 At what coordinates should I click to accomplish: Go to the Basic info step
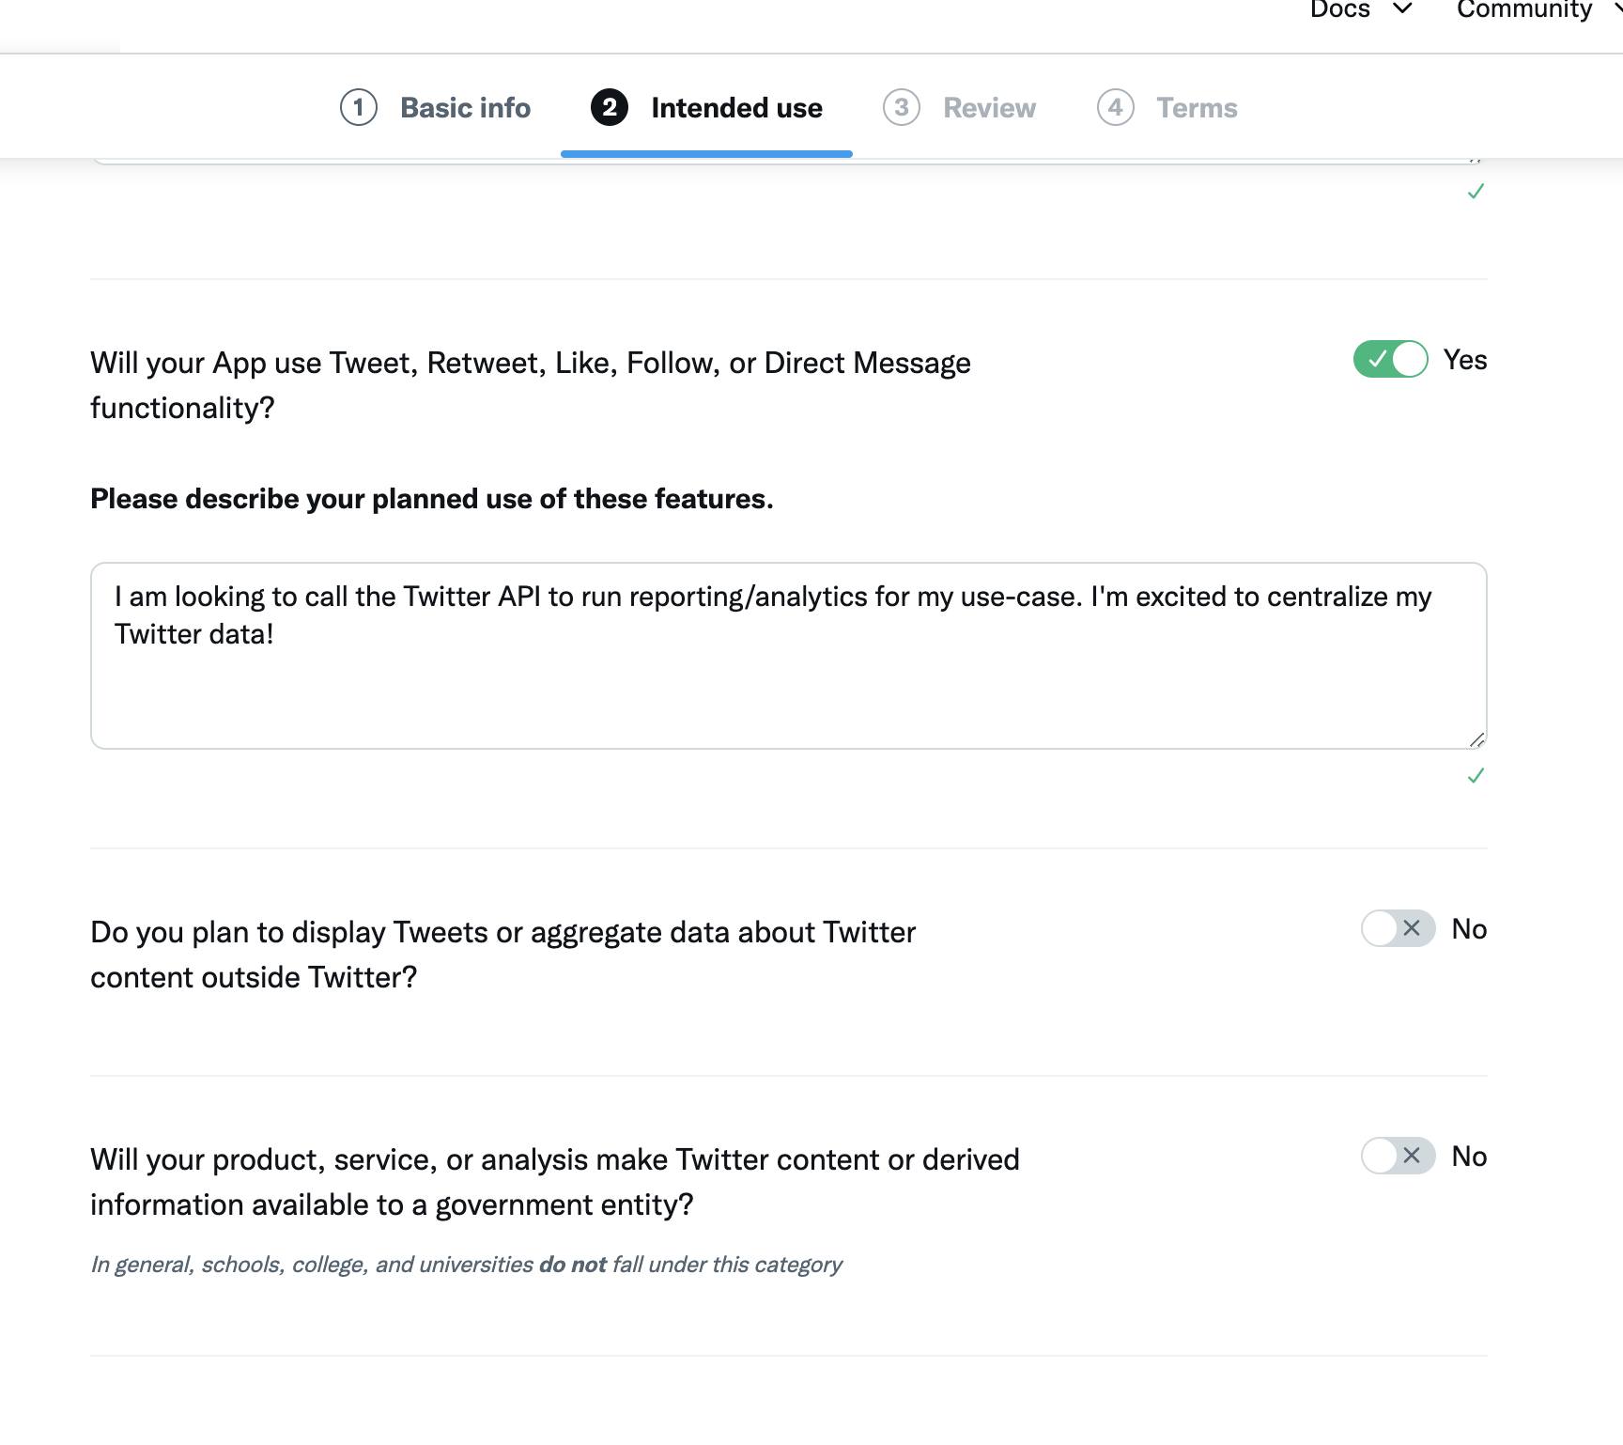[465, 108]
